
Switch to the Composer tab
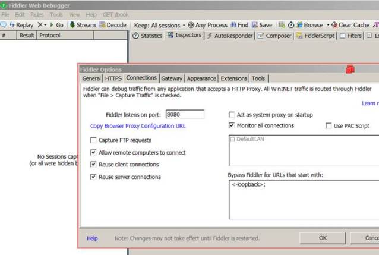click(274, 36)
